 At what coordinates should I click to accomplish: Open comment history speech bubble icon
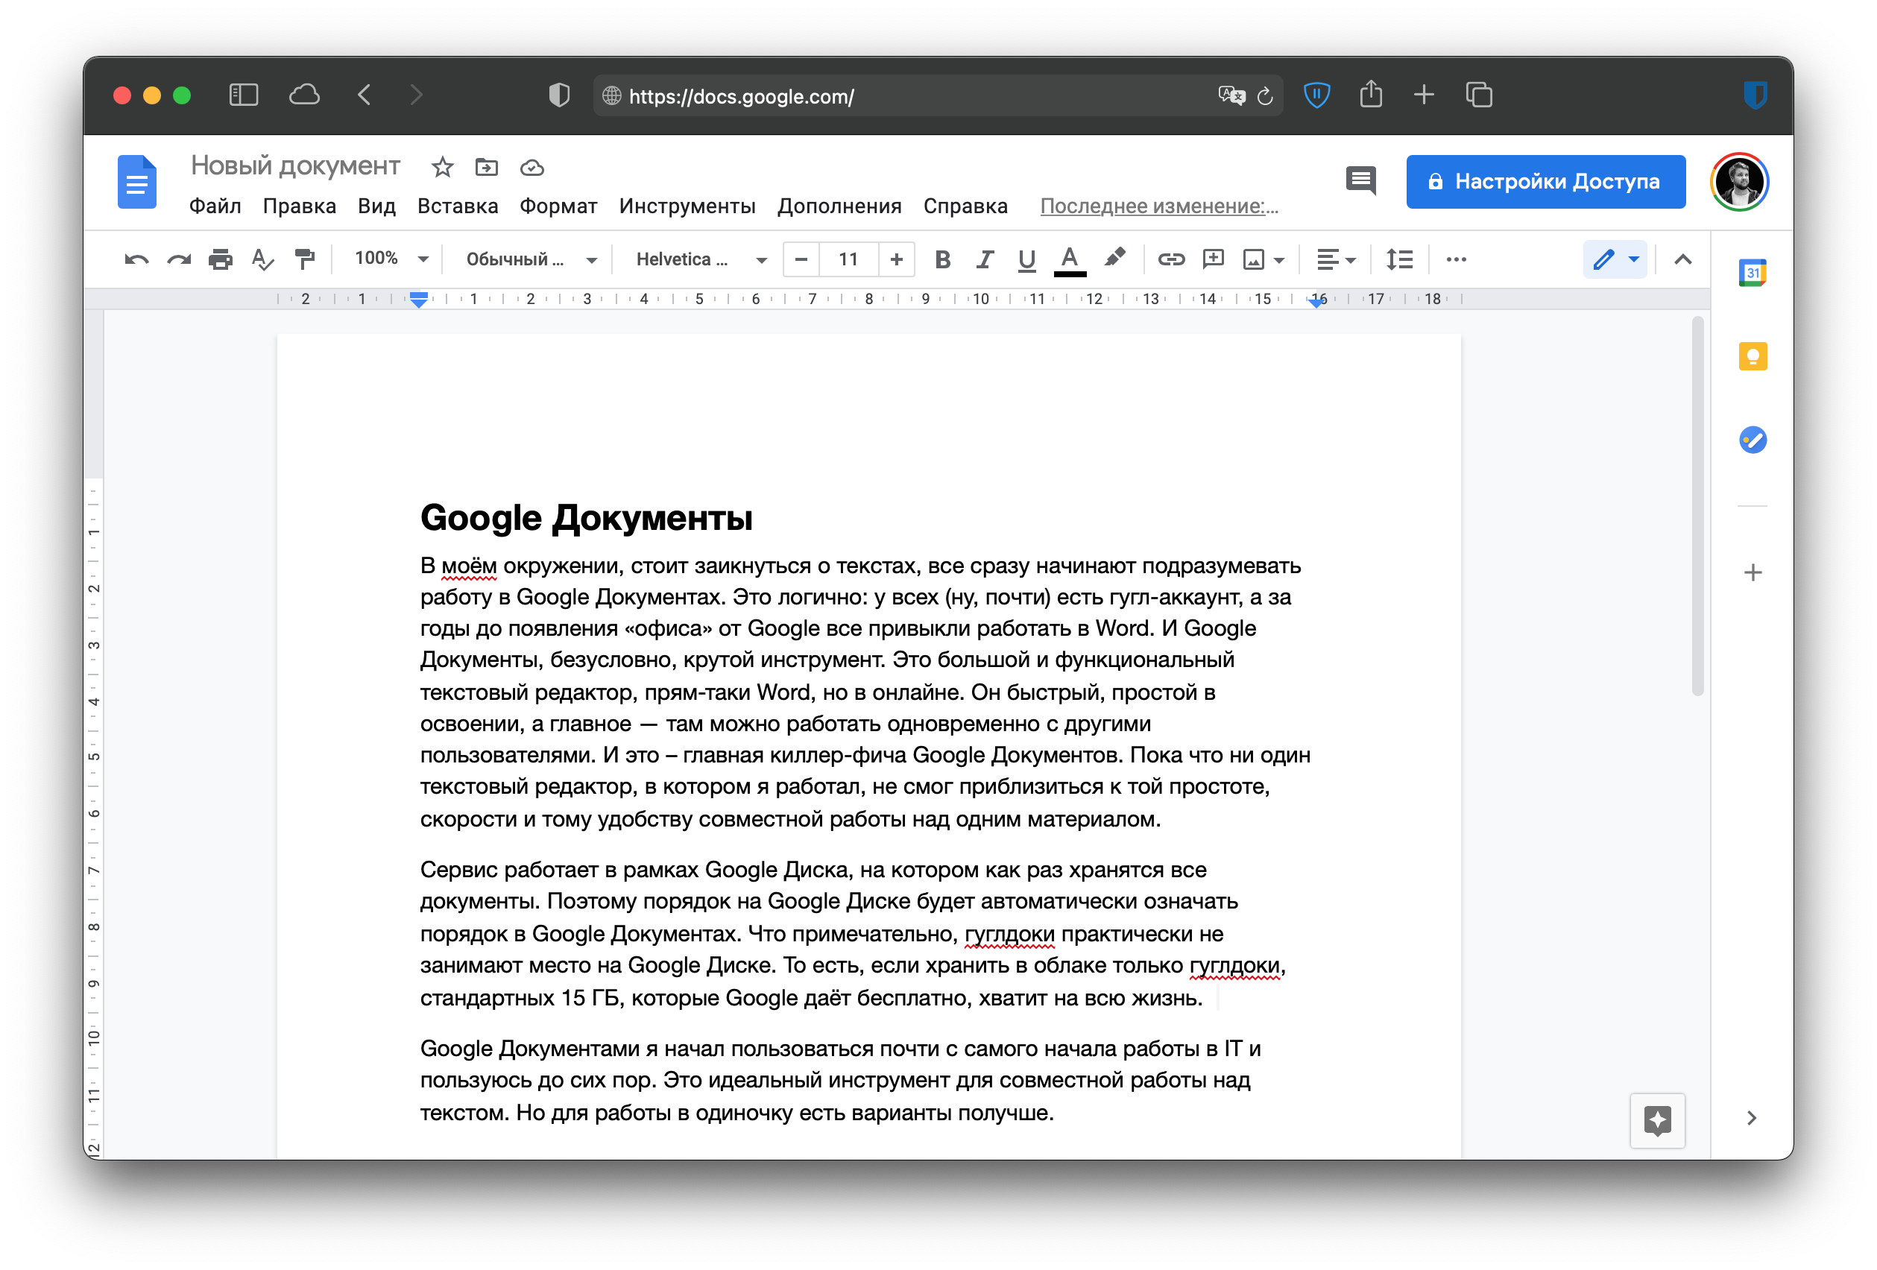1361,181
